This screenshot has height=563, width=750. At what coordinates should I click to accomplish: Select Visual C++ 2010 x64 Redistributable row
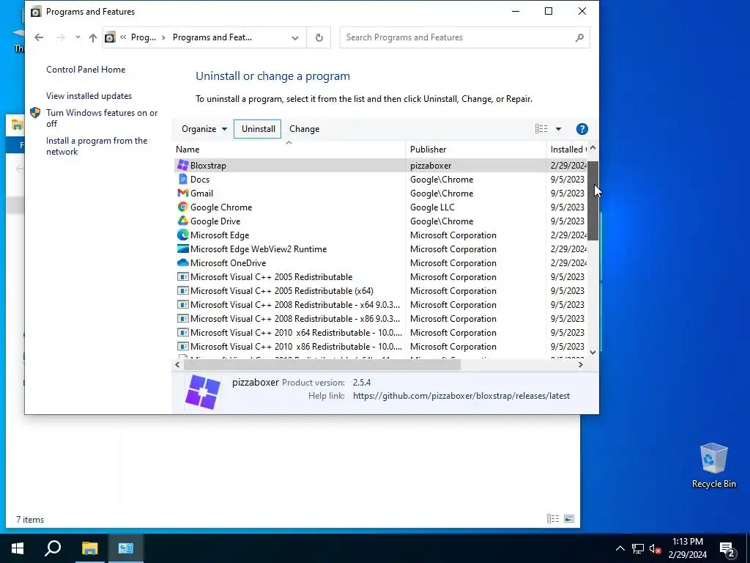(x=380, y=332)
